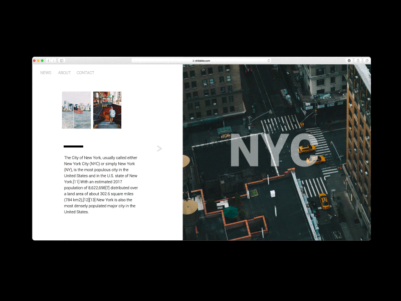Click the padlock icon before dribbble.com
Image resolution: width=401 pixels, height=301 pixels.
[x=193, y=60]
